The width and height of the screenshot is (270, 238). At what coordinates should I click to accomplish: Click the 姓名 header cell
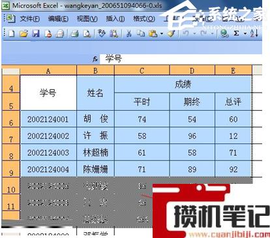click(x=95, y=93)
